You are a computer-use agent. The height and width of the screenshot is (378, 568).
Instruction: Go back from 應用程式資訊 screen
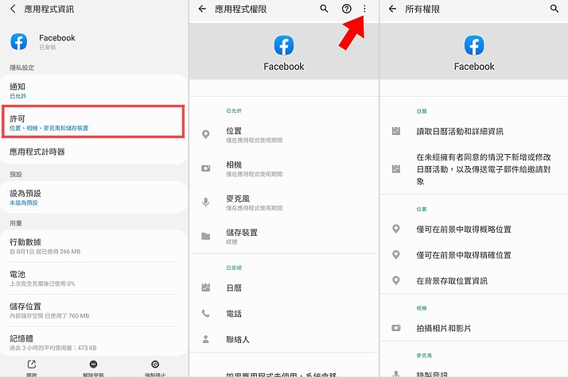[13, 9]
